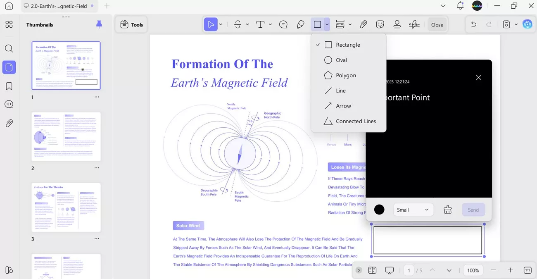Open the notifications bell
The image size is (537, 279).
460,6
